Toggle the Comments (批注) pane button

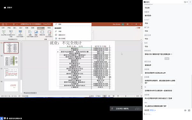coord(98,96)
